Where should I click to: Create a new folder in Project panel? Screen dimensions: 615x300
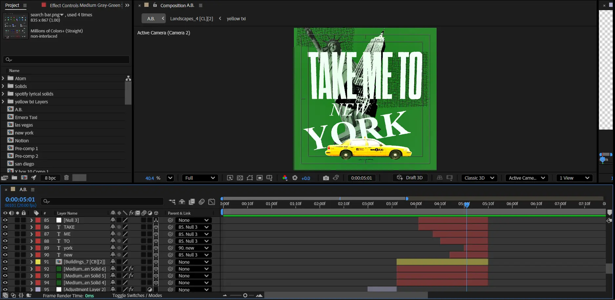(x=14, y=178)
